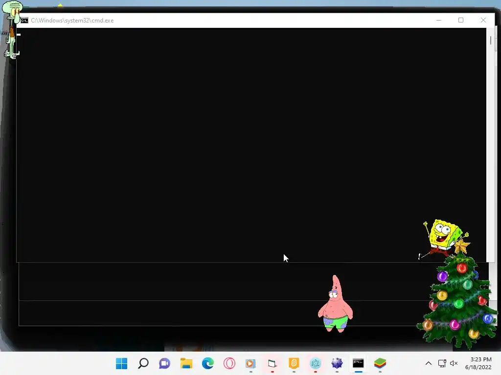Launch BlueStacks from the taskbar
The height and width of the screenshot is (375, 501).
point(380,363)
